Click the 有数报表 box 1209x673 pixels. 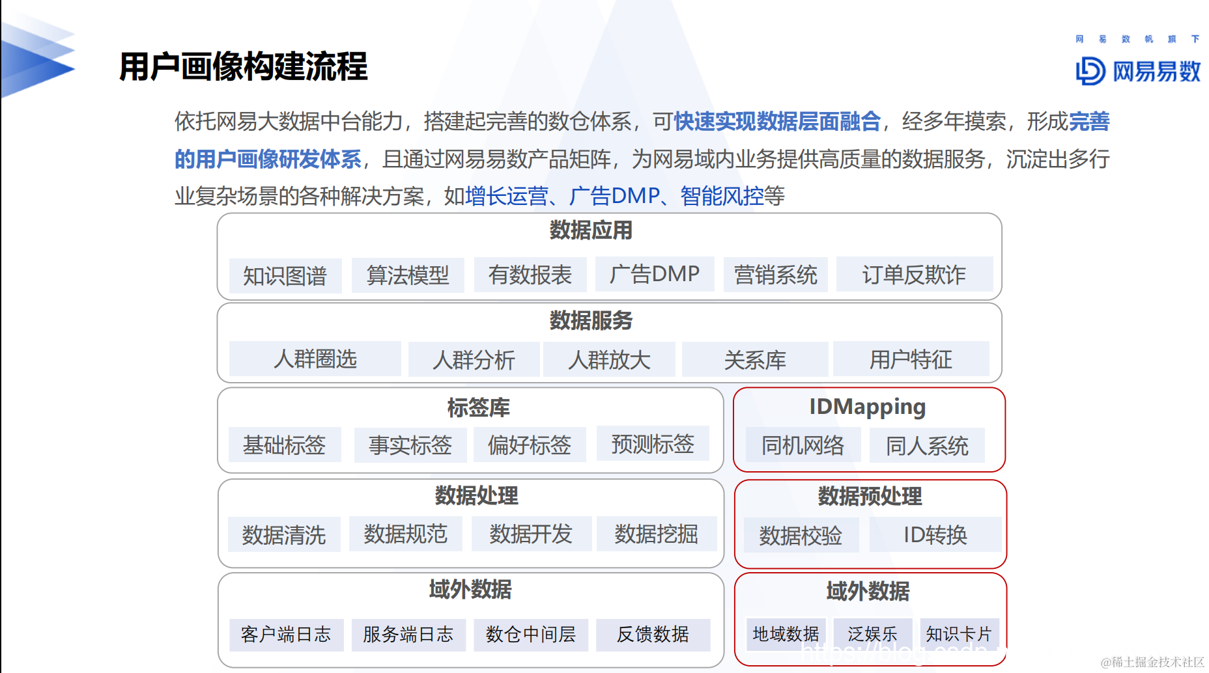(x=530, y=275)
